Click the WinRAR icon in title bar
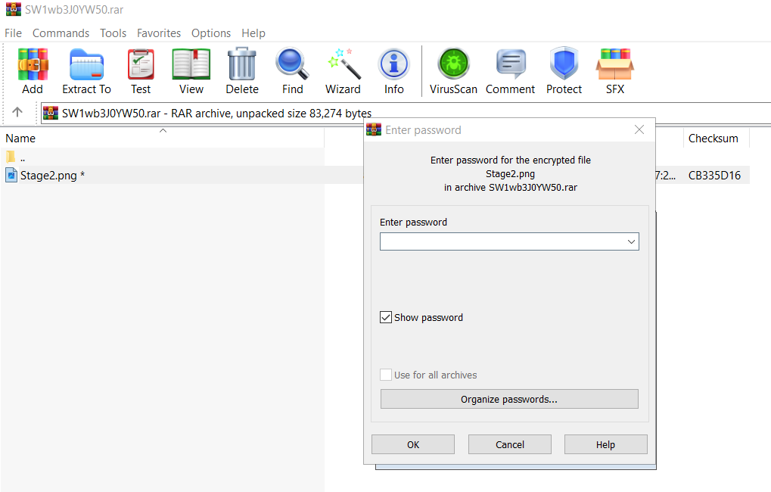This screenshot has width=771, height=492. (x=14, y=9)
